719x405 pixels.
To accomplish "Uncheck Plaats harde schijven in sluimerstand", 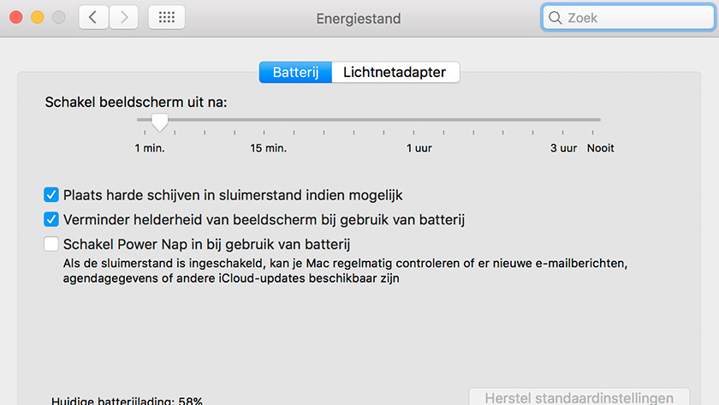I will pyautogui.click(x=51, y=195).
